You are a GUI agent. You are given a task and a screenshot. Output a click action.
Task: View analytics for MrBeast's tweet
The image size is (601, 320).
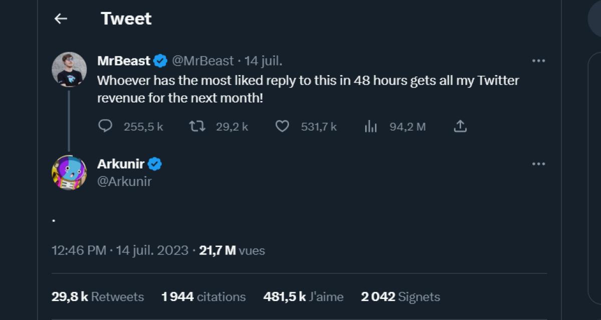coord(371,126)
